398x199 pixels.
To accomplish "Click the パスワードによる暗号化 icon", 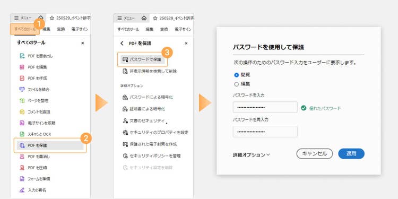I will 125,97.
